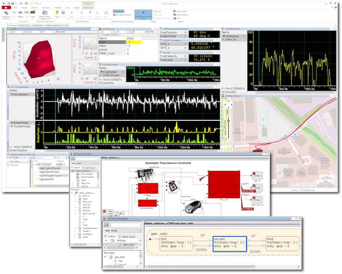Open the Model dropdown in Gear Simulation
Image resolution: width=342 pixels, height=274 pixels.
(x=126, y=231)
